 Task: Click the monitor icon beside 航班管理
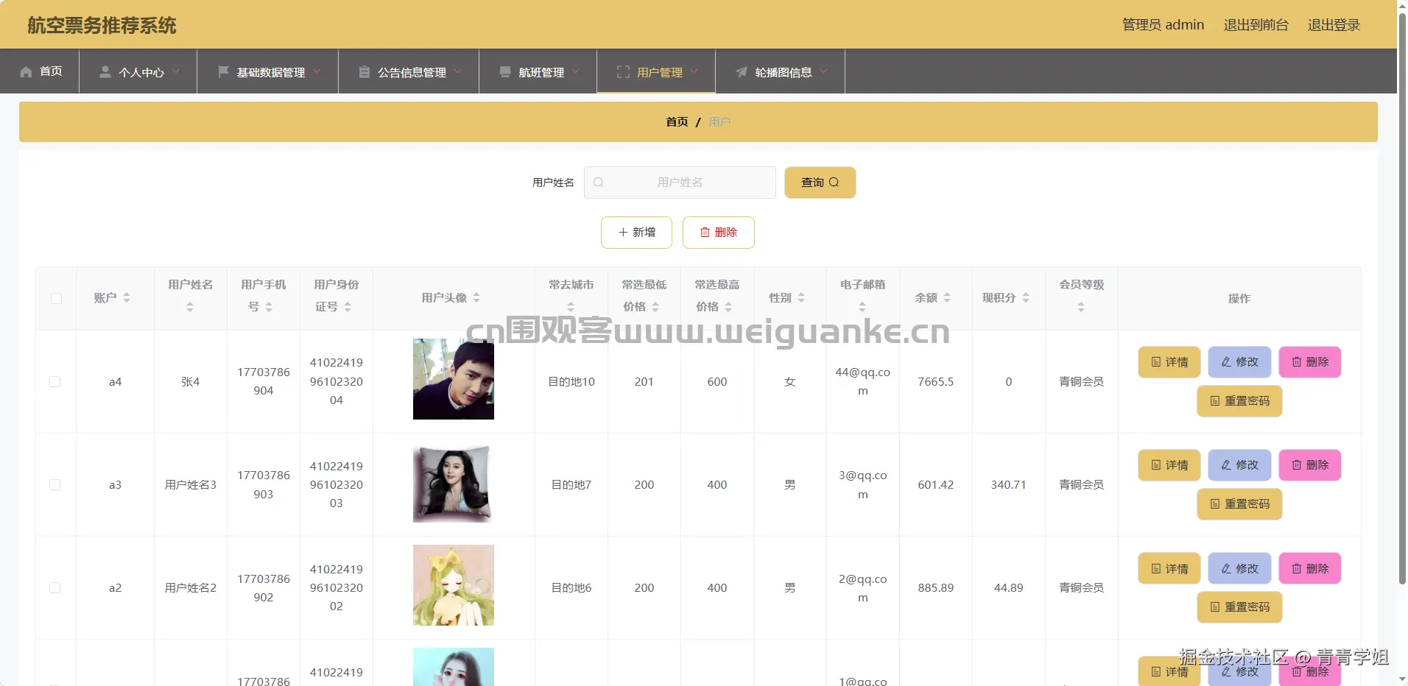pyautogui.click(x=505, y=72)
